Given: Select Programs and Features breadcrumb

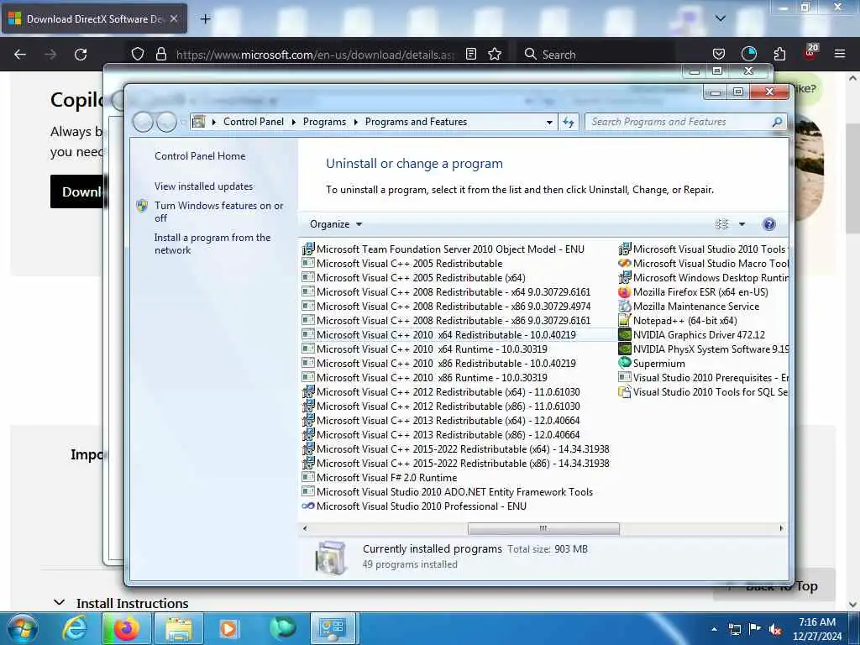Looking at the screenshot, I should pos(416,122).
